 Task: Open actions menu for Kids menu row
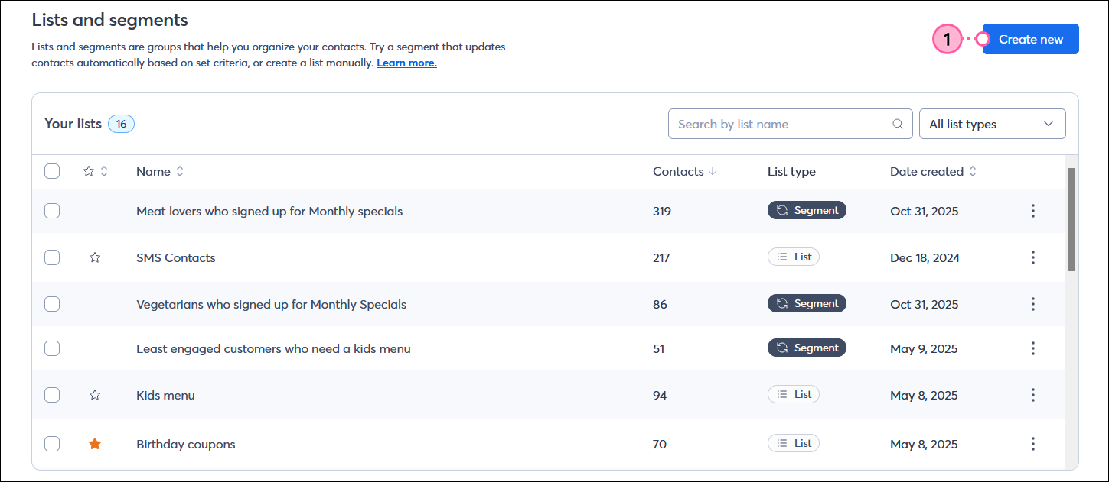point(1033,394)
